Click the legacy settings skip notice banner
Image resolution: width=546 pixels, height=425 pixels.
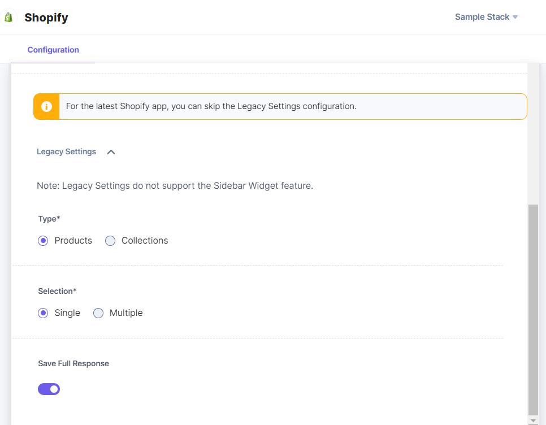[281, 106]
